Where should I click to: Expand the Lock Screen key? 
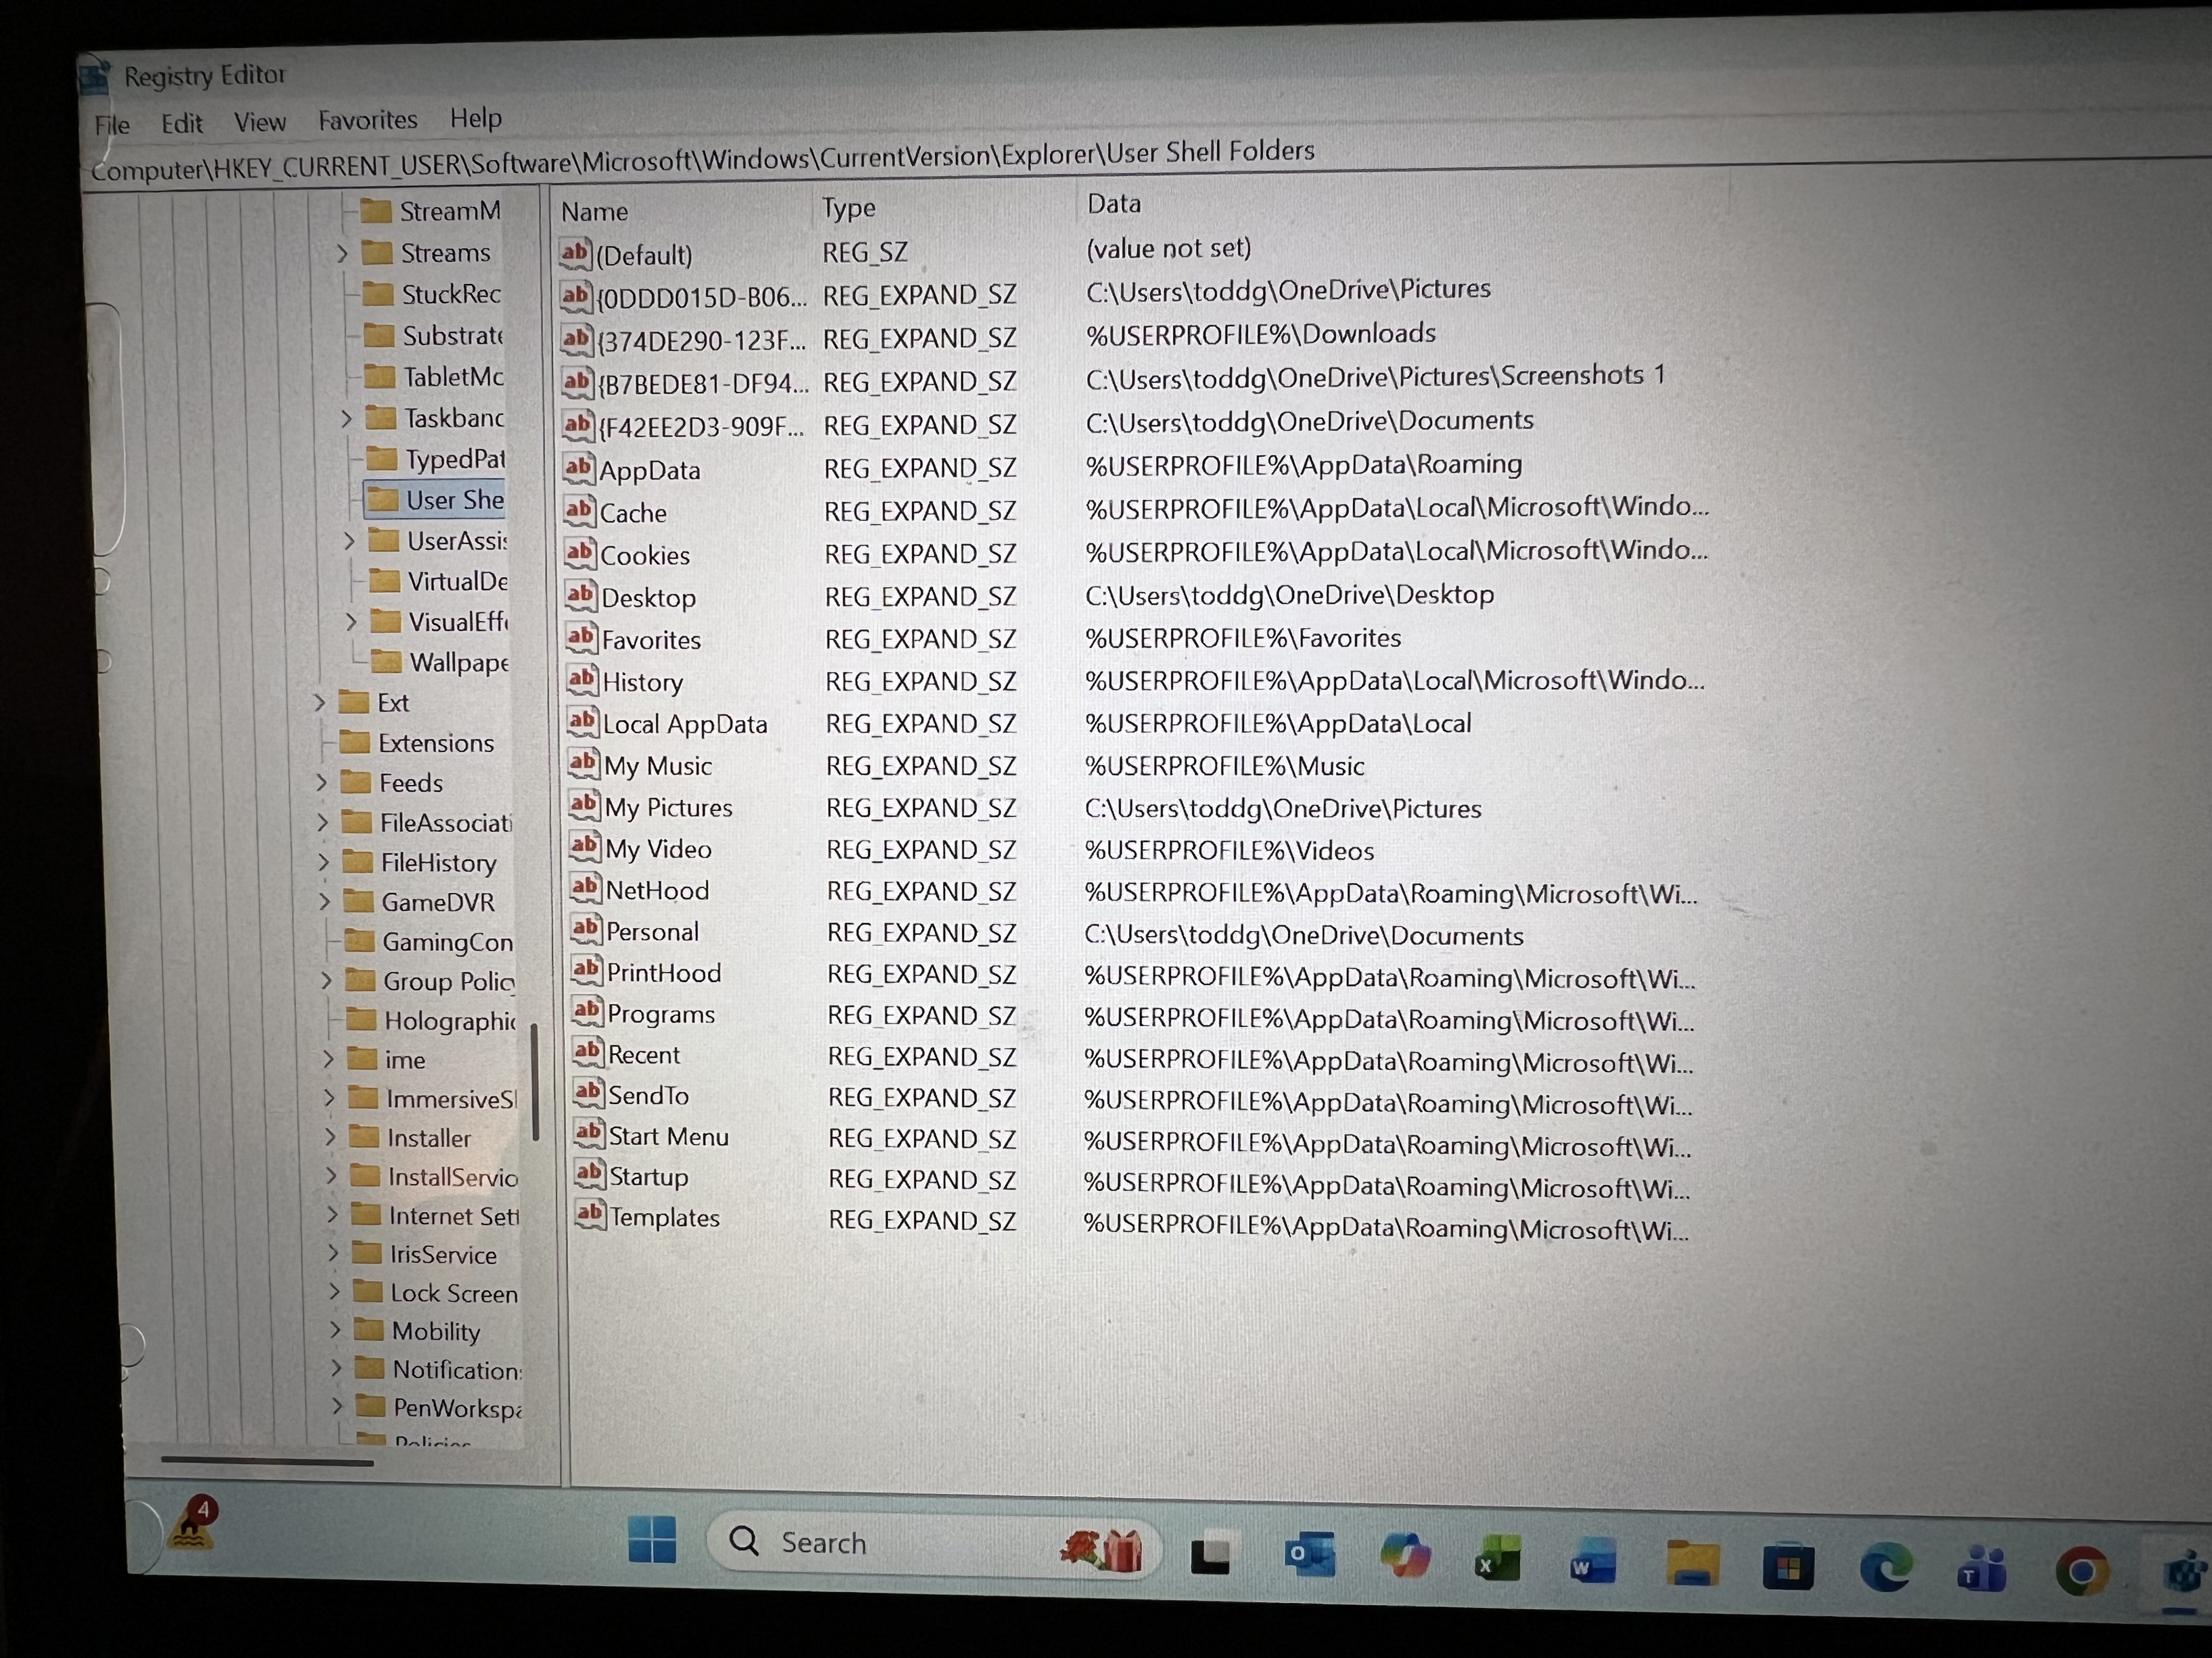click(x=334, y=1292)
